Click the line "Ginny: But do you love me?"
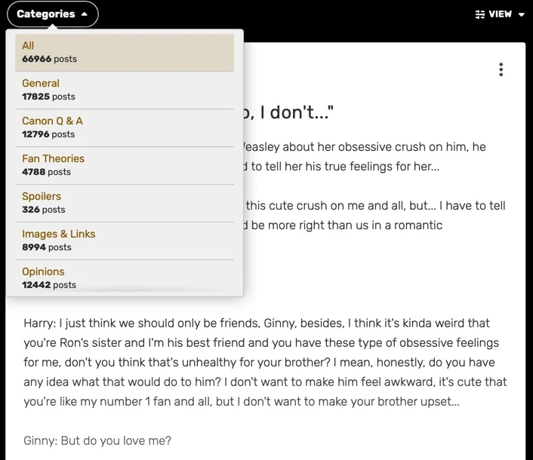The width and height of the screenshot is (533, 460). (97, 440)
